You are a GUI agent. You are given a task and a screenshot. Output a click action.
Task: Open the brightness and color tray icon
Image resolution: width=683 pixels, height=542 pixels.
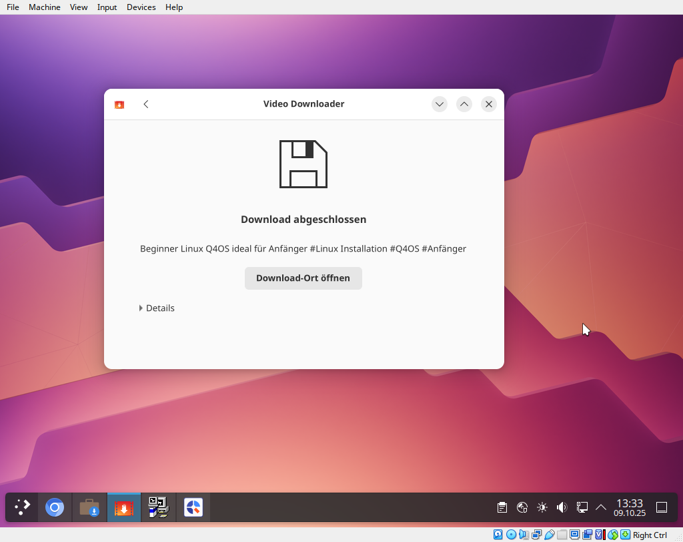pyautogui.click(x=542, y=507)
